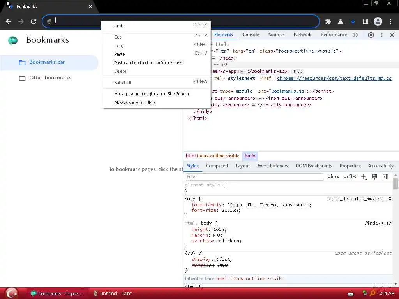Open the browser three-dot menu

tap(390, 22)
